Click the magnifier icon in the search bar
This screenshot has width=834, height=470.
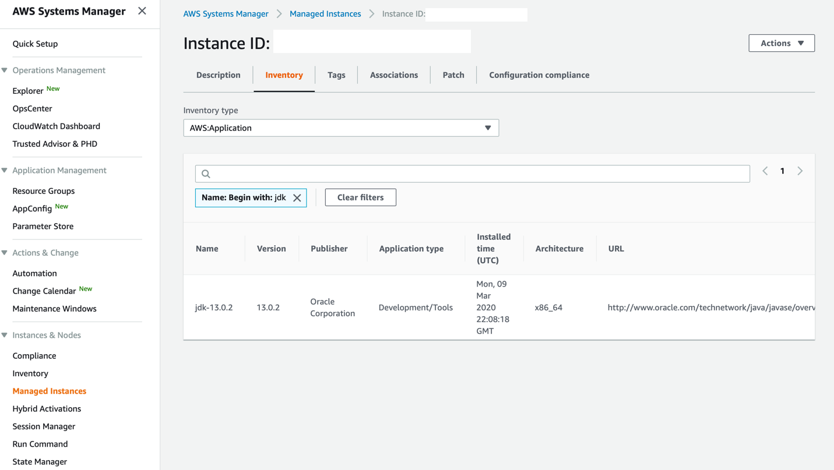click(x=206, y=173)
